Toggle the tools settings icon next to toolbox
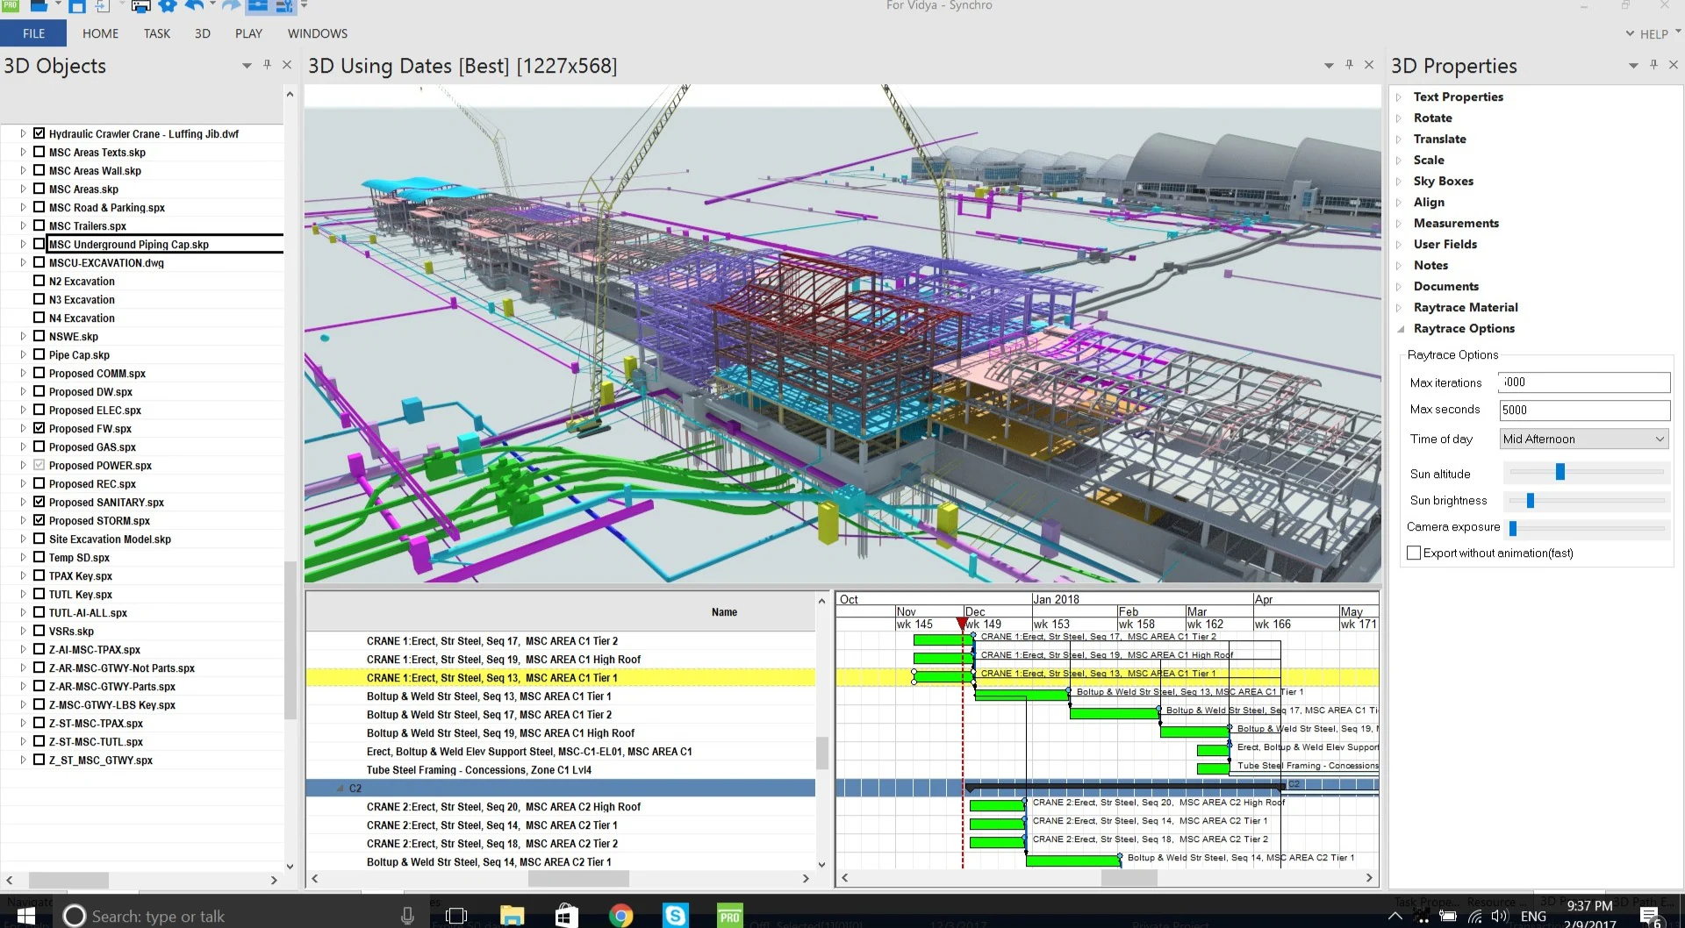This screenshot has width=1685, height=928. pyautogui.click(x=284, y=6)
